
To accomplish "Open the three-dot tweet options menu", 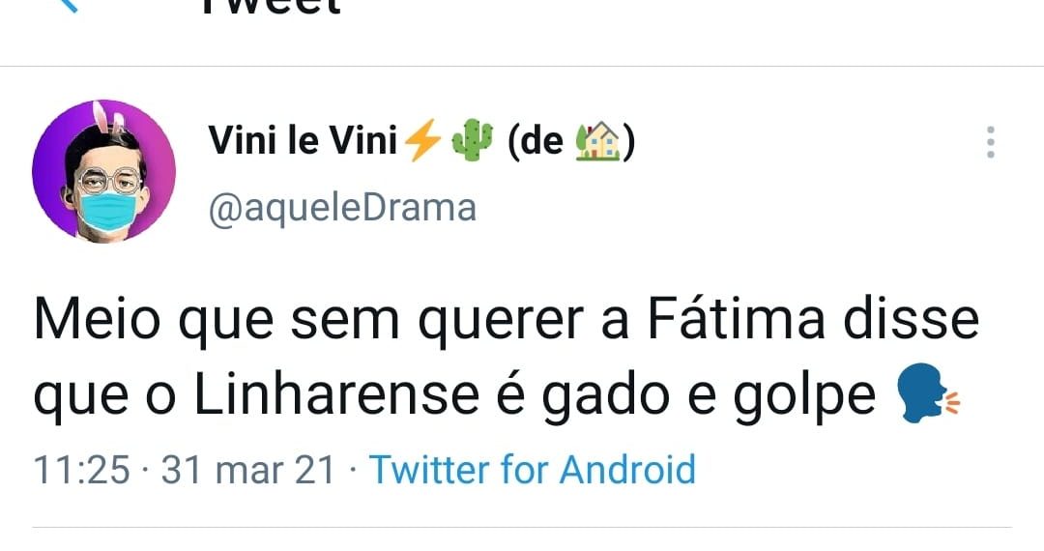I will [991, 142].
